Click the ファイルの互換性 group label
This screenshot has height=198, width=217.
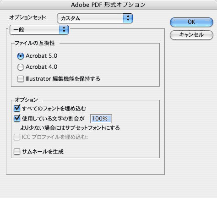(x=35, y=43)
